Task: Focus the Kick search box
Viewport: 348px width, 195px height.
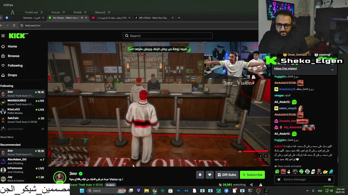Action: (x=167, y=36)
